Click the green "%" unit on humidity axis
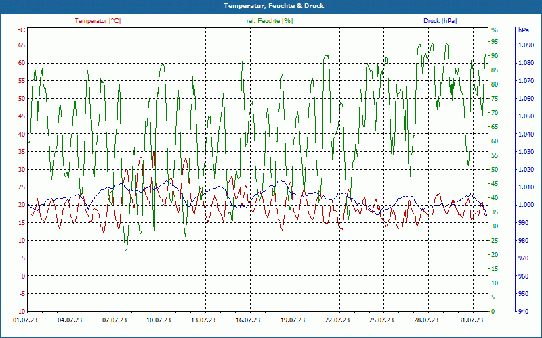Viewport: 542px width, 338px height. click(x=495, y=30)
